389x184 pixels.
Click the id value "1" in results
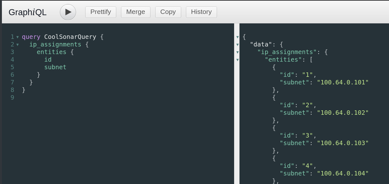pos(307,75)
